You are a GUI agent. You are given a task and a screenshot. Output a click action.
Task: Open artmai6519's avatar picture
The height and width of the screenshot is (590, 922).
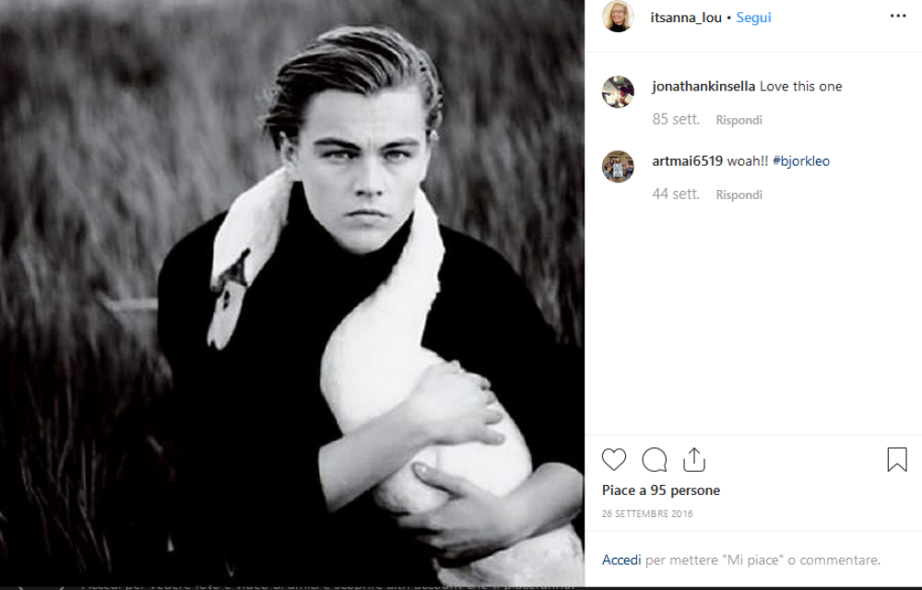pyautogui.click(x=618, y=166)
